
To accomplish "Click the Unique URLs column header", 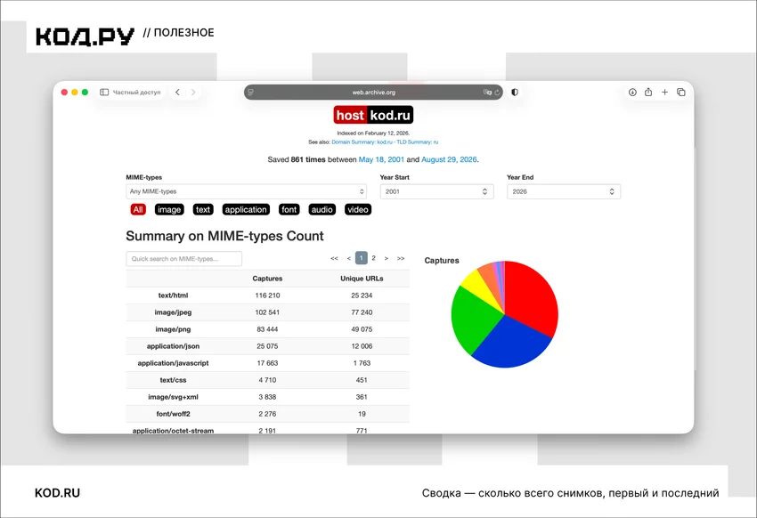I will [x=362, y=279].
